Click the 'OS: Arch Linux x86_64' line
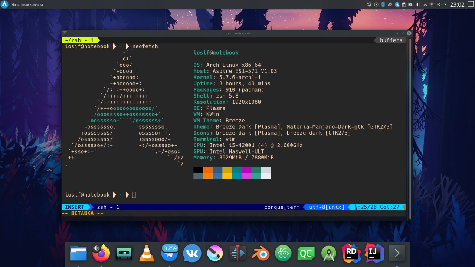 pos(227,65)
